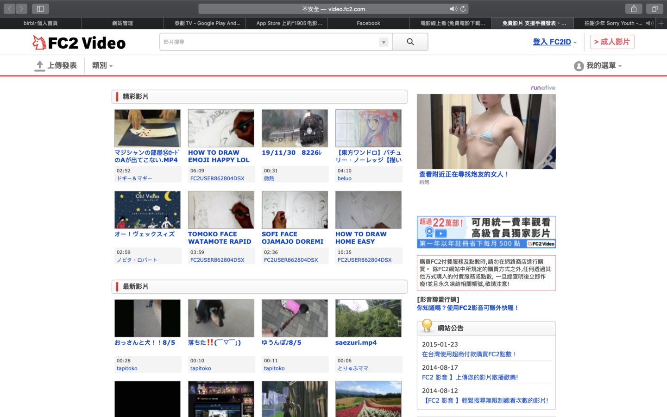Click the 成人影片 button
667x417 pixels.
(x=612, y=42)
